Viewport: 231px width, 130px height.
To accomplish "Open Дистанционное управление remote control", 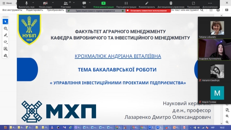I will [x=171, y=4].
